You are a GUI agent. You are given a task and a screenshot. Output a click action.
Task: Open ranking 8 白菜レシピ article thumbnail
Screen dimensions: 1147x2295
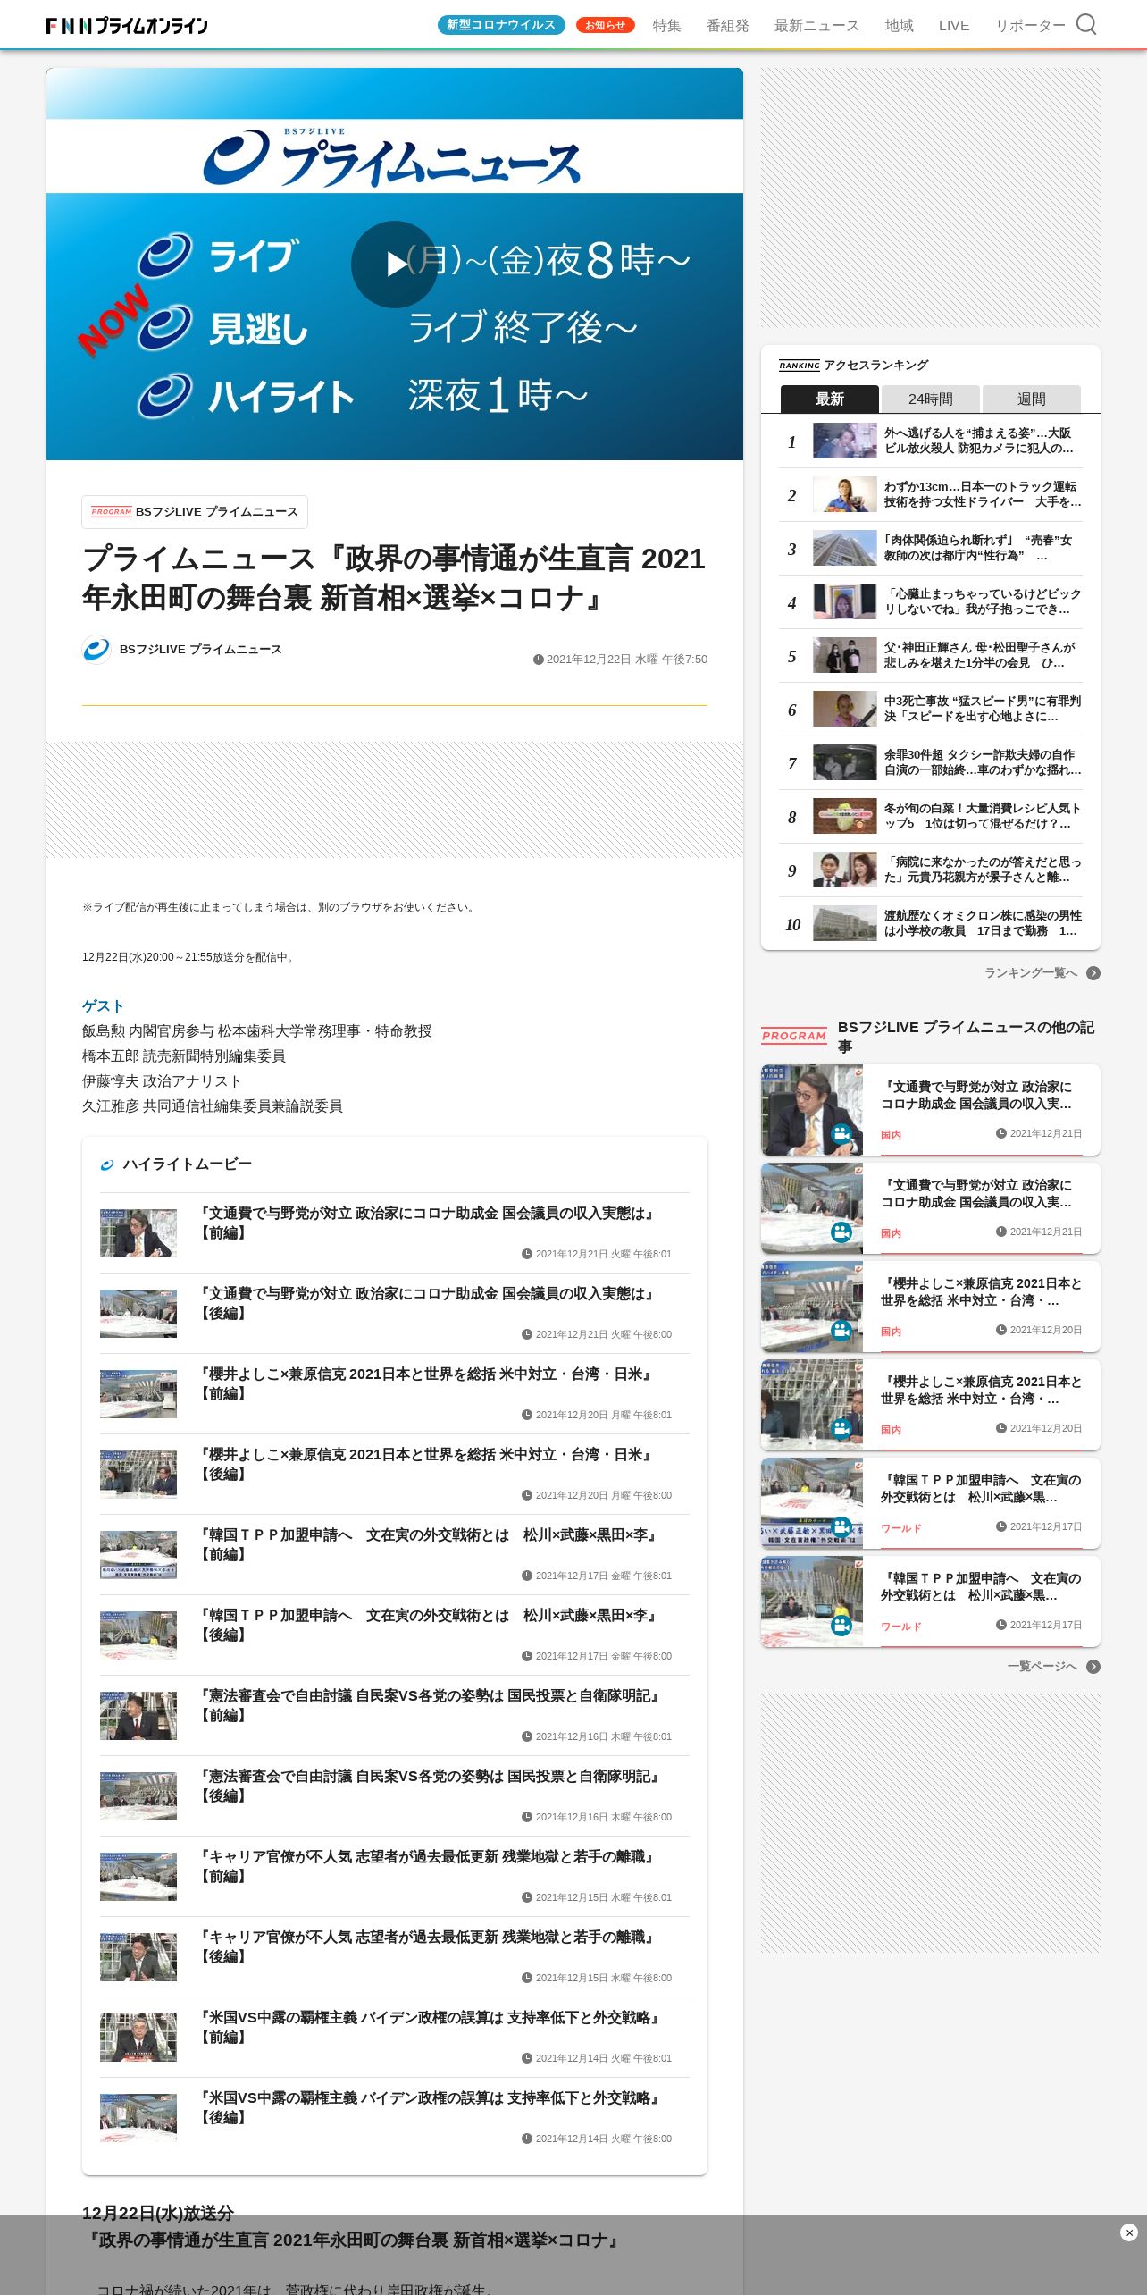[844, 816]
